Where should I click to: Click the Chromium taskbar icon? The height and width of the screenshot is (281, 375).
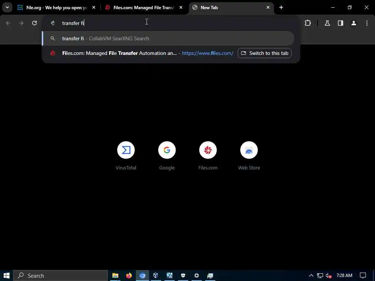[x=142, y=276]
